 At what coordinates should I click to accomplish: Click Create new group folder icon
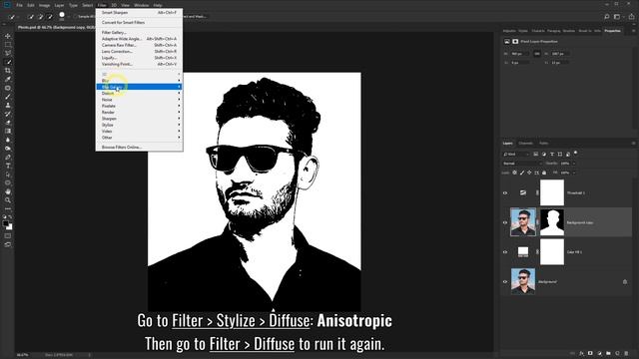point(608,353)
